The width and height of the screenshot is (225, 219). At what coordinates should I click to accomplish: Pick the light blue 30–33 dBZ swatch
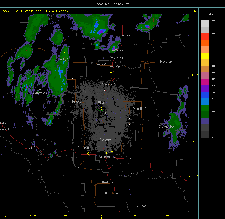pos(205,102)
